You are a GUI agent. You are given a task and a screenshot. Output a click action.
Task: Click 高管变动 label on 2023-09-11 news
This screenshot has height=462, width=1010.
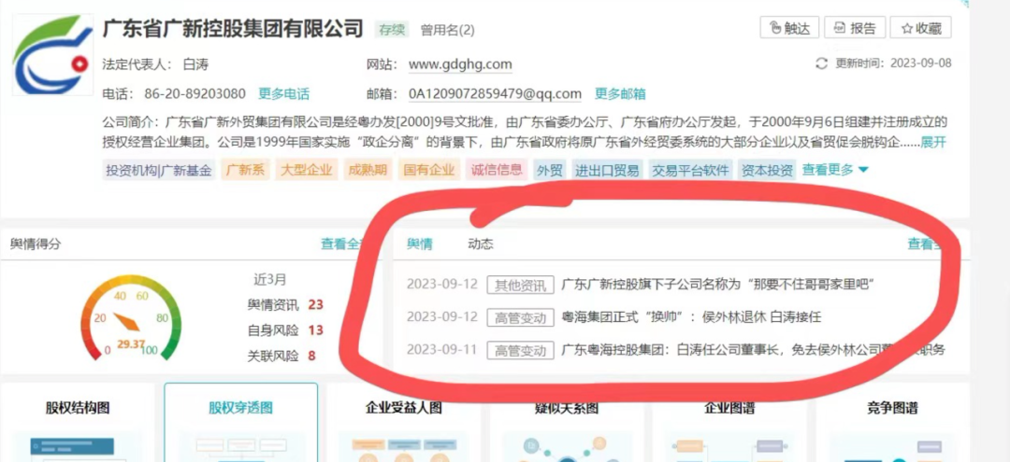(521, 350)
